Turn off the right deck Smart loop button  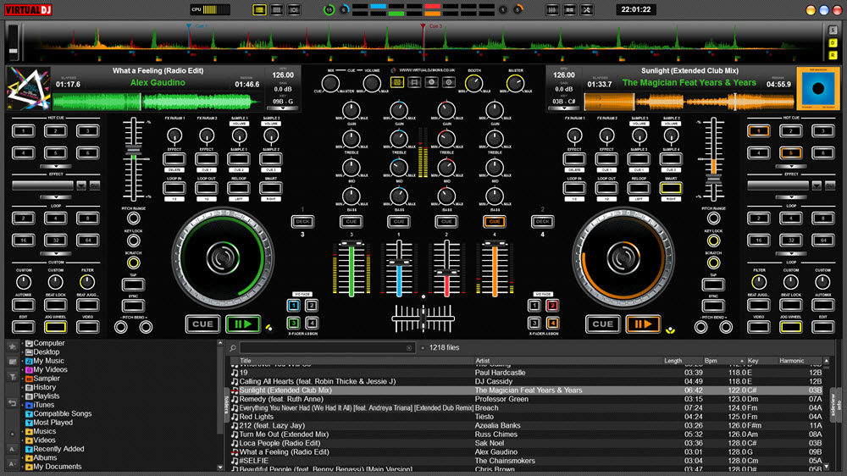670,188
